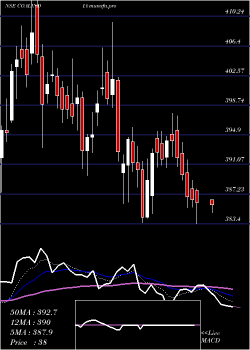Click the 410.24 price level label
The image size is (250, 350).
click(234, 11)
